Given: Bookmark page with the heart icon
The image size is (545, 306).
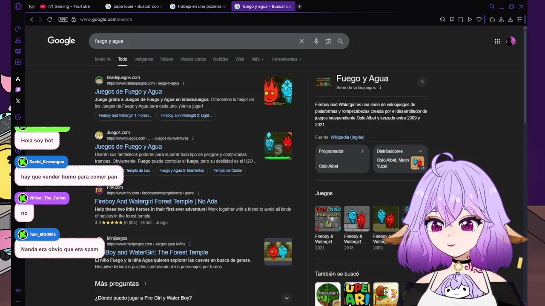Looking at the screenshot, I should tap(479, 20).
